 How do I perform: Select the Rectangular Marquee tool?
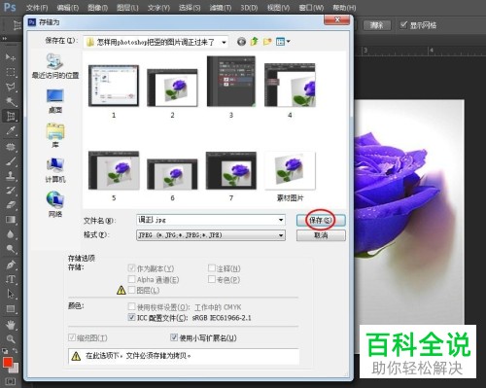tap(11, 72)
